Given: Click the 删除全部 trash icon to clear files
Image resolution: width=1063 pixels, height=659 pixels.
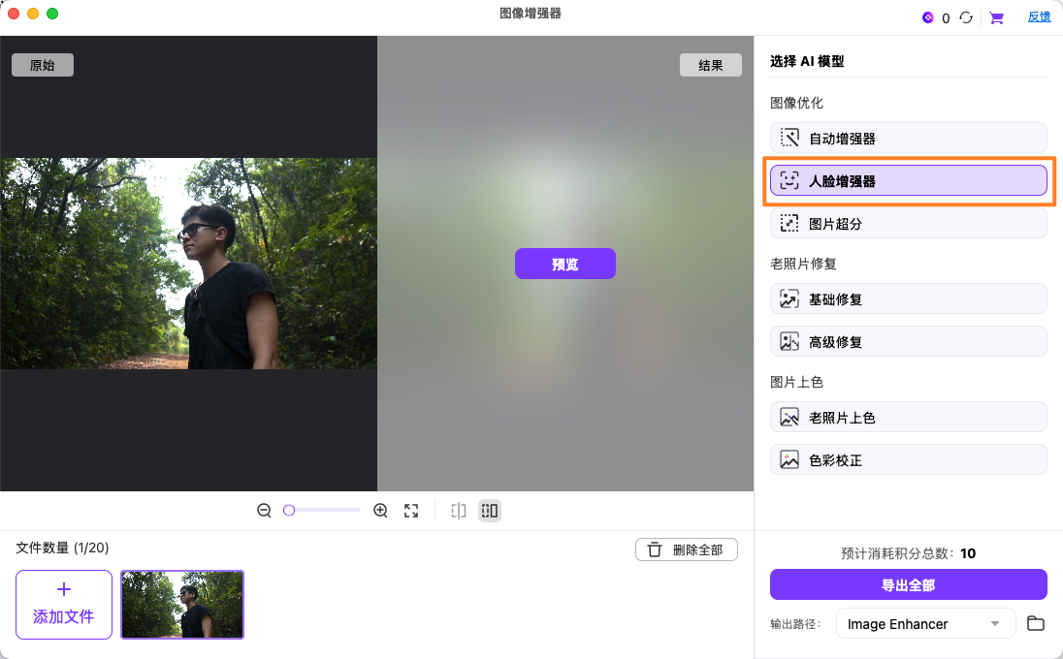Looking at the screenshot, I should pos(654,549).
